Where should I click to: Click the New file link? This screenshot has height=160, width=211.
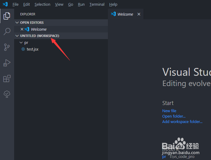[169, 111]
